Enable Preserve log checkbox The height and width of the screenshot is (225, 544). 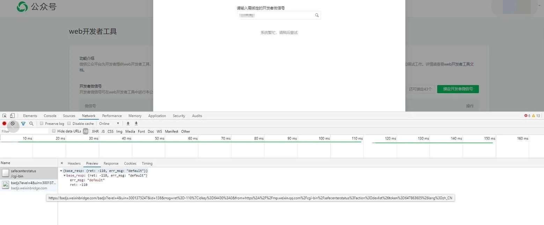pos(42,123)
